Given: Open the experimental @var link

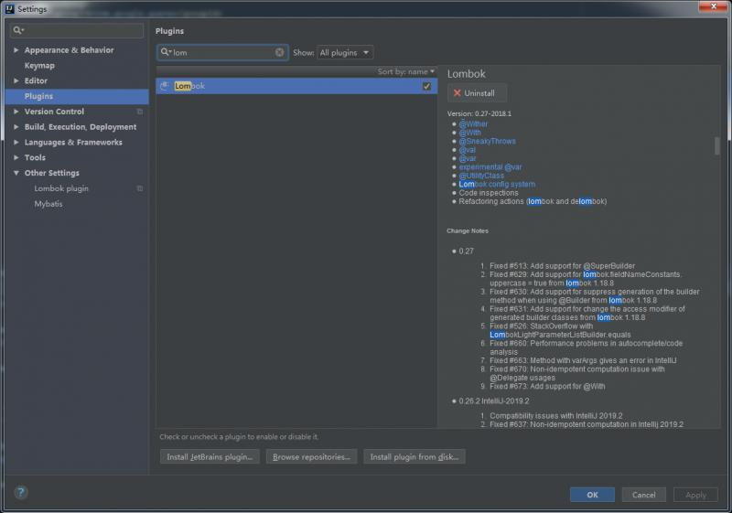Looking at the screenshot, I should point(490,167).
